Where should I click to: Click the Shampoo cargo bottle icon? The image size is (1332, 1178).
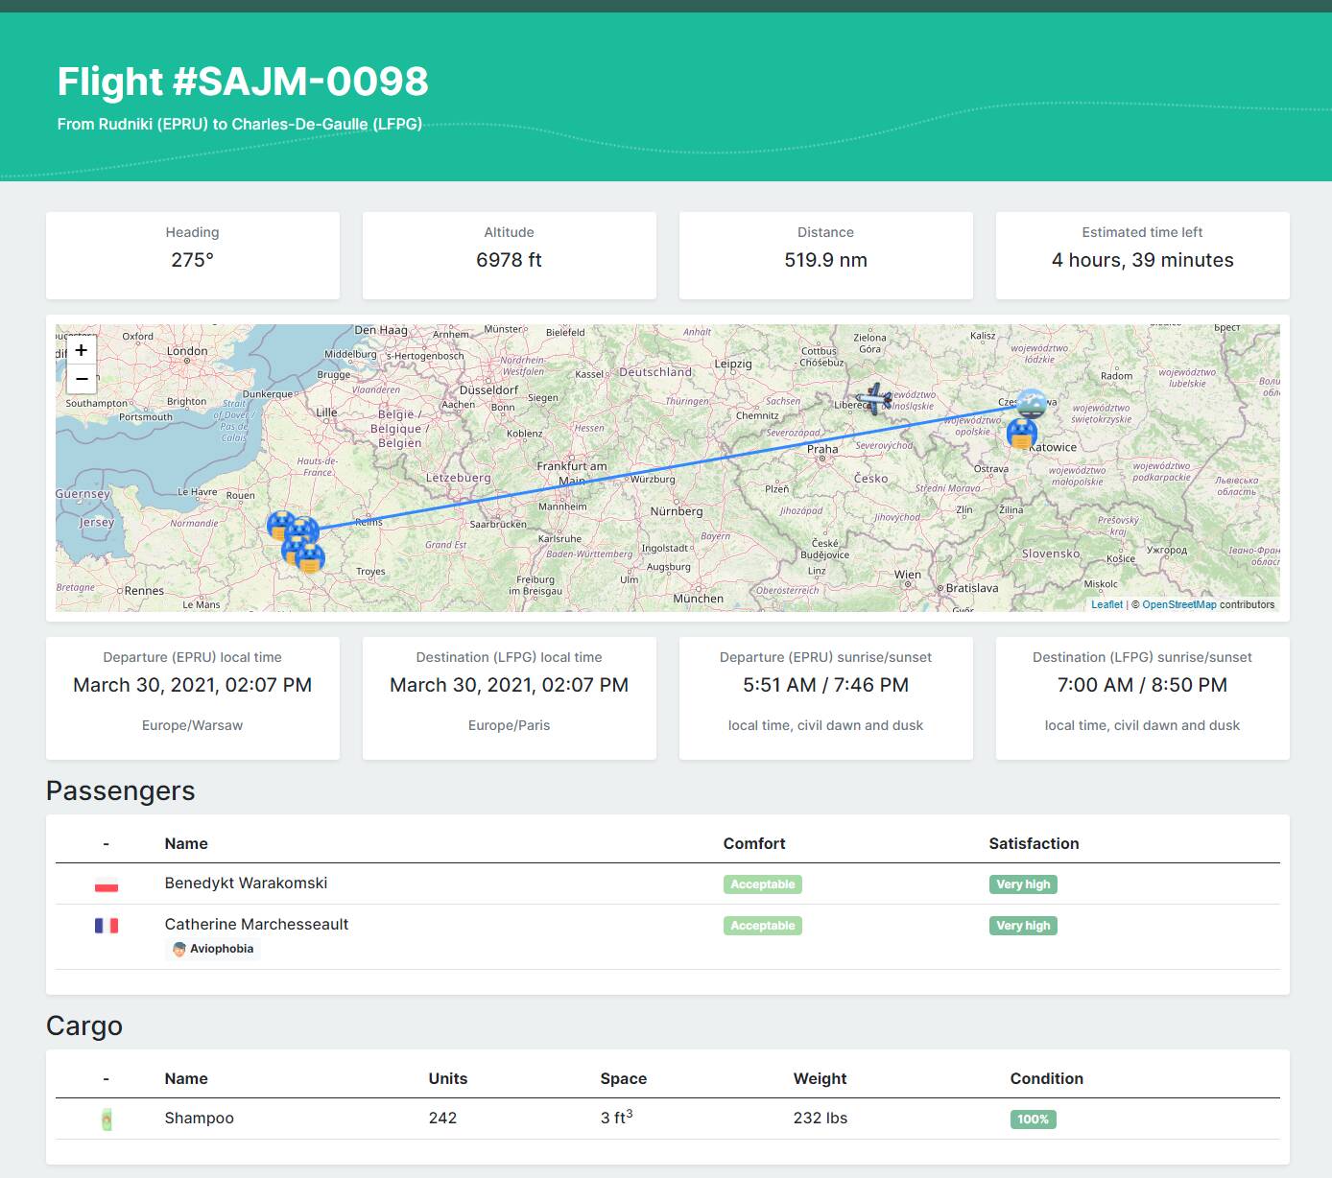point(107,1119)
